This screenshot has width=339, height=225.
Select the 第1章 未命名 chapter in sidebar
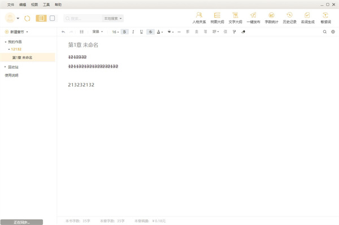point(28,58)
